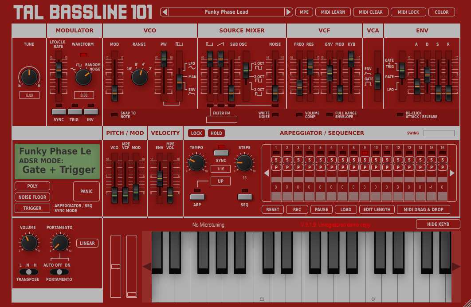Enable WHITE NOISE option
The height and width of the screenshot is (307, 471).
click(x=275, y=115)
